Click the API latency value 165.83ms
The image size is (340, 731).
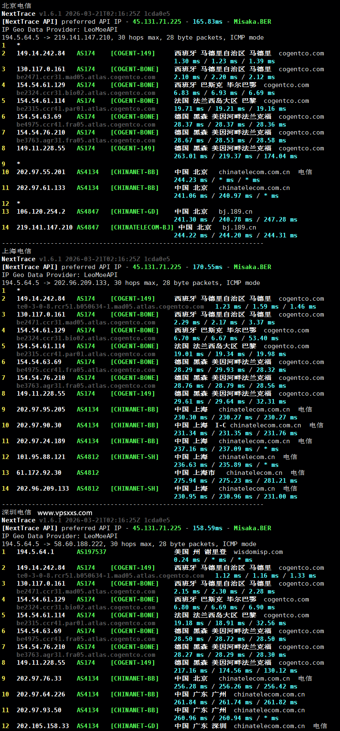(207, 22)
